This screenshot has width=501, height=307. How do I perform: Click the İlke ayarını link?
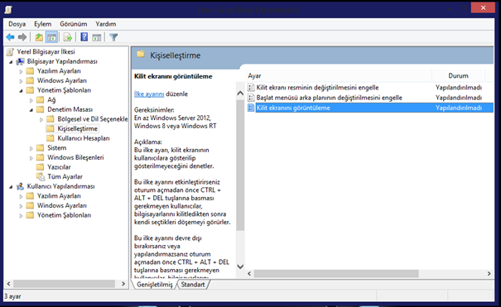[149, 94]
